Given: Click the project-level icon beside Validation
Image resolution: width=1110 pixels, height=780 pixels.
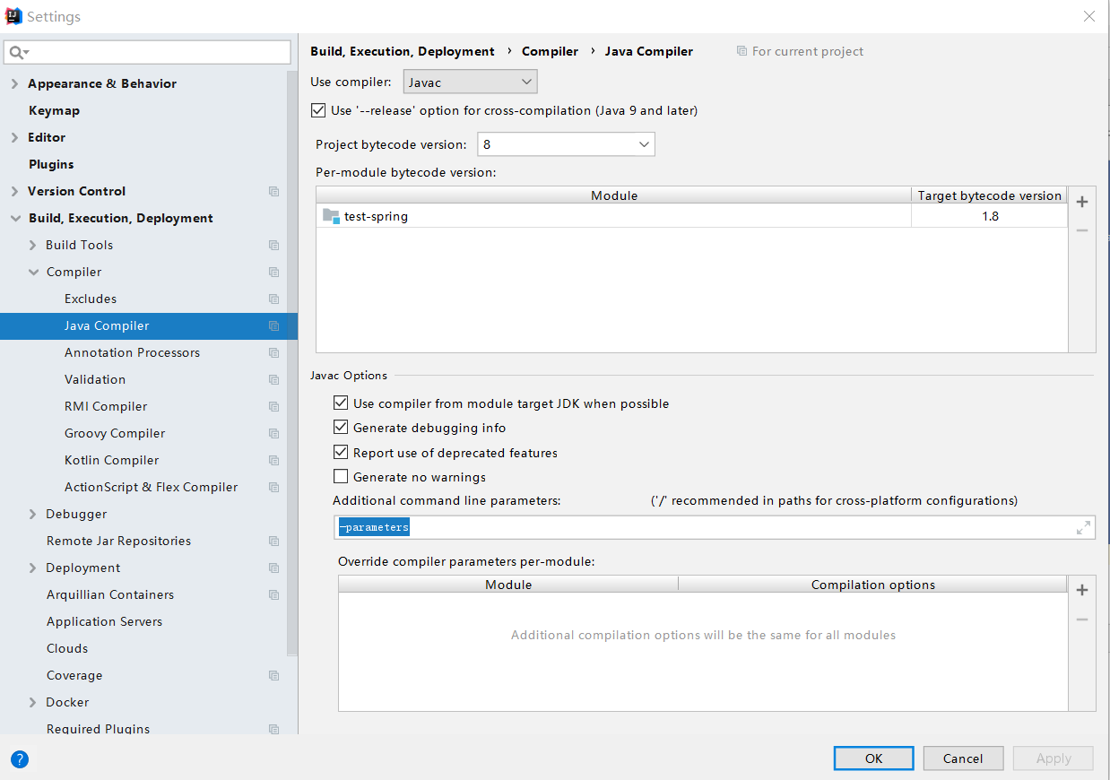Looking at the screenshot, I should point(274,379).
